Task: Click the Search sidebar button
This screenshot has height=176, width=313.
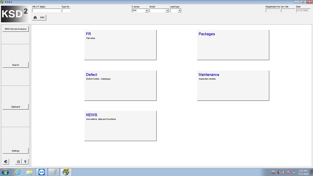Action: coord(16,65)
